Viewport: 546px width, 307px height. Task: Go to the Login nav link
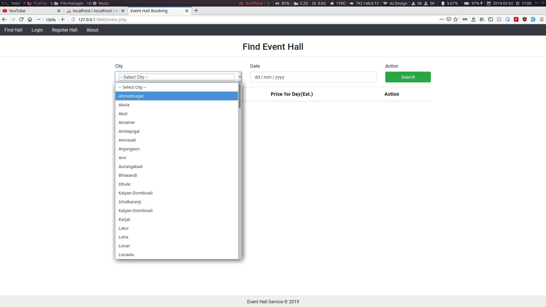click(37, 30)
